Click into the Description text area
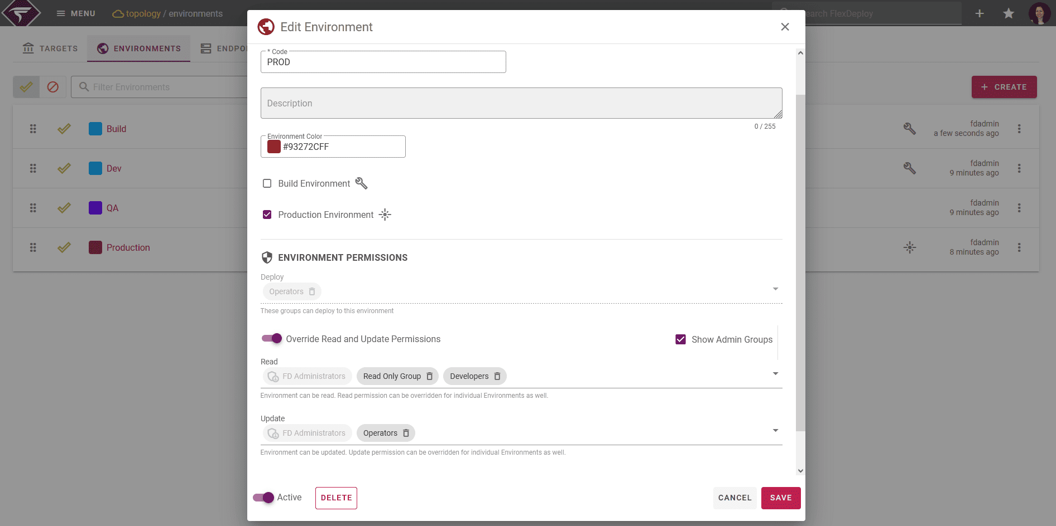Viewport: 1056px width, 526px height. tap(521, 103)
